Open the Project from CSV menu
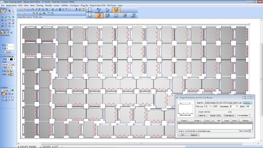The height and width of the screenshot is (148, 263). pos(98,5)
